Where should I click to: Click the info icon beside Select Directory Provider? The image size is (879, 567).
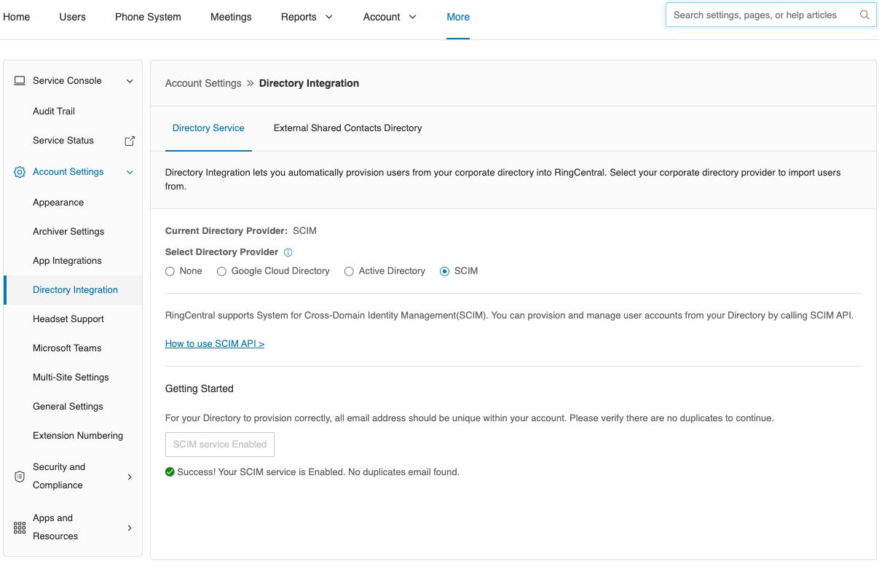[288, 252]
